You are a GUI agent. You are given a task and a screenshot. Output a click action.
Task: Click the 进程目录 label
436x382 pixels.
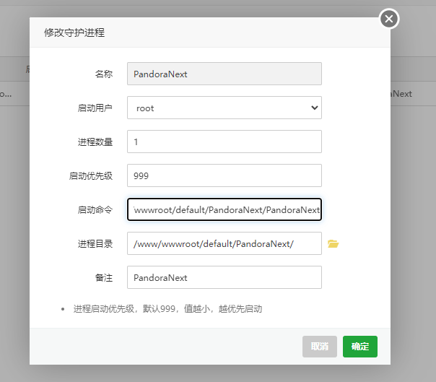pyautogui.click(x=95, y=244)
